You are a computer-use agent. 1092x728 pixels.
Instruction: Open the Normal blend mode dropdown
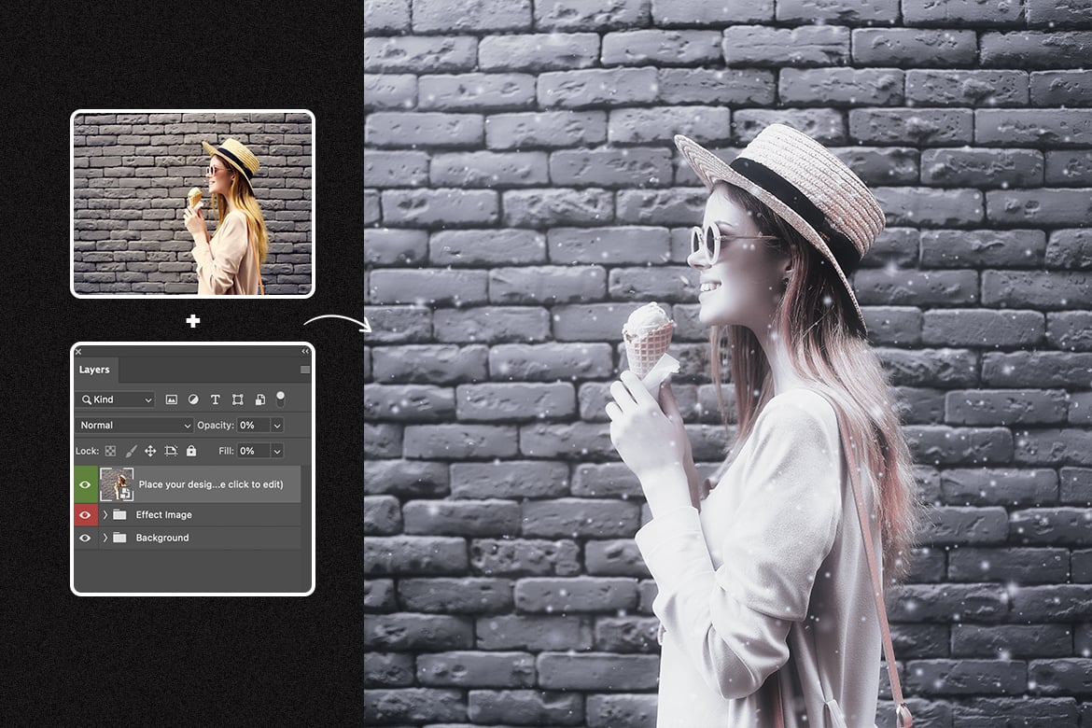[133, 425]
